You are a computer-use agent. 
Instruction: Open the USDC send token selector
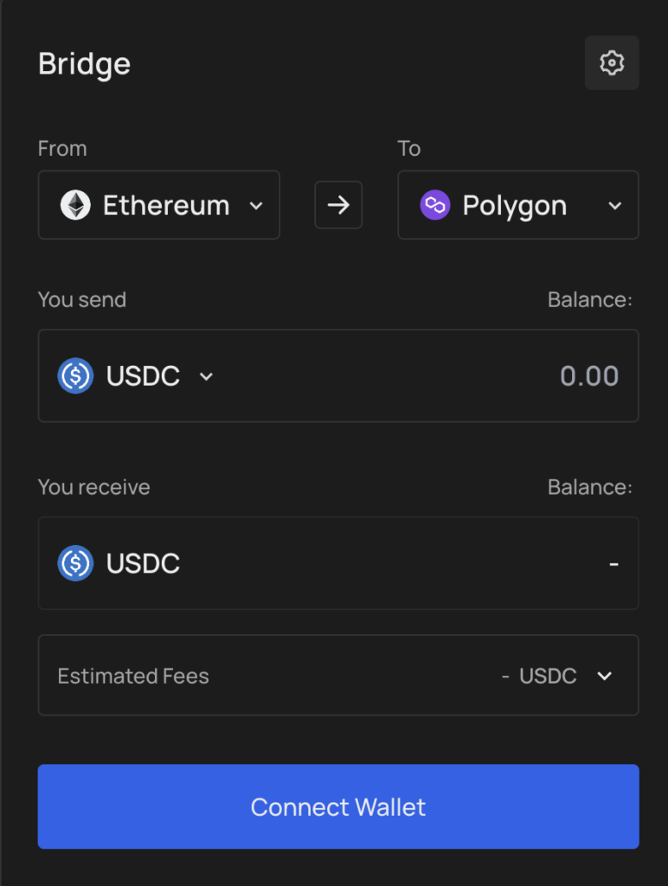tap(136, 376)
